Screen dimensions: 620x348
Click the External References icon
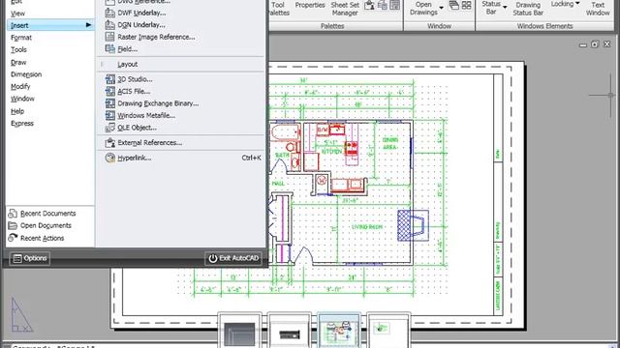point(109,142)
